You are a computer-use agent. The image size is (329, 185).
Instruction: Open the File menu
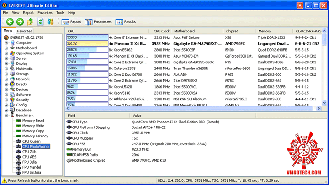(5, 13)
